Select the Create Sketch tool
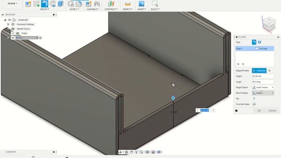281x158 pixels. (x=36, y=4)
